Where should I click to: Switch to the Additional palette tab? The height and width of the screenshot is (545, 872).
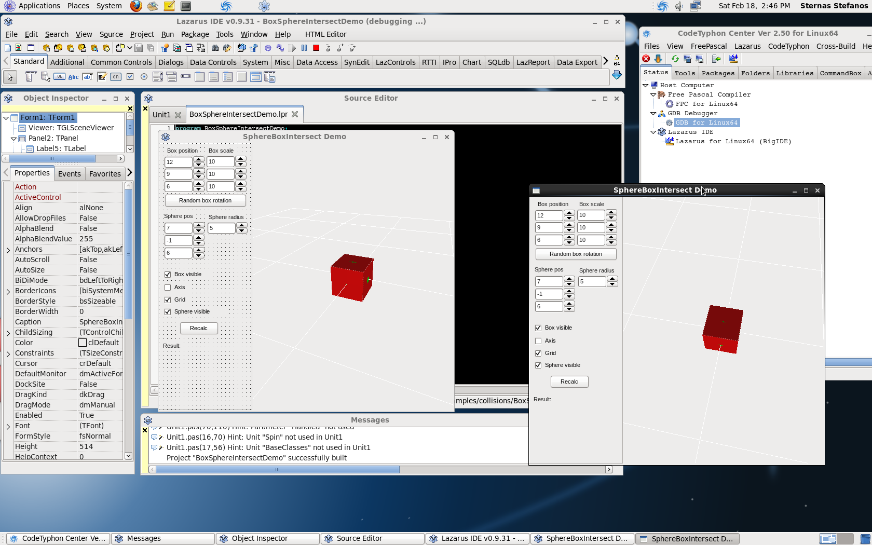67,62
